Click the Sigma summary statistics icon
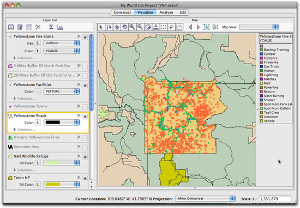 point(51,27)
